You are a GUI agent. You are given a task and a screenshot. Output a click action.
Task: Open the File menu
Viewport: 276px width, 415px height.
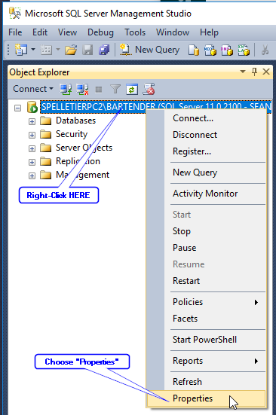click(15, 32)
